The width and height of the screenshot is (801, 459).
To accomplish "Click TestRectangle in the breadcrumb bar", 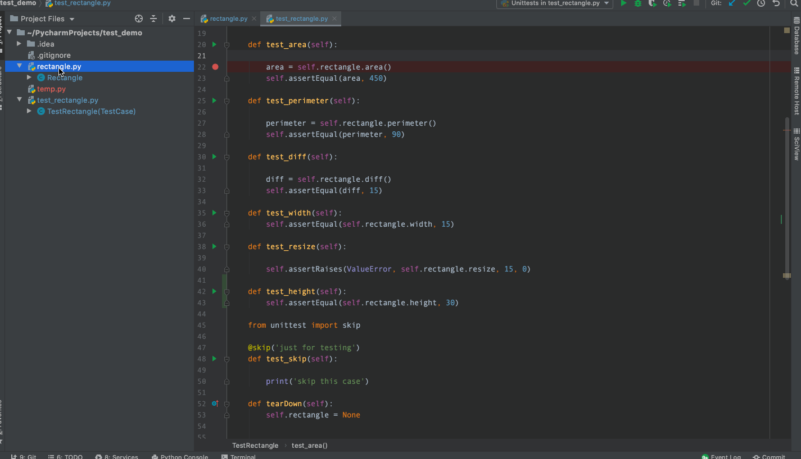I will tap(255, 446).
